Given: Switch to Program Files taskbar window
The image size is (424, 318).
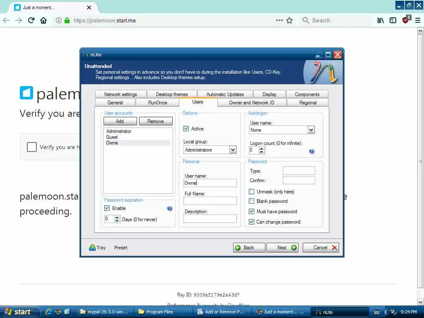Looking at the screenshot, I should 164,312.
